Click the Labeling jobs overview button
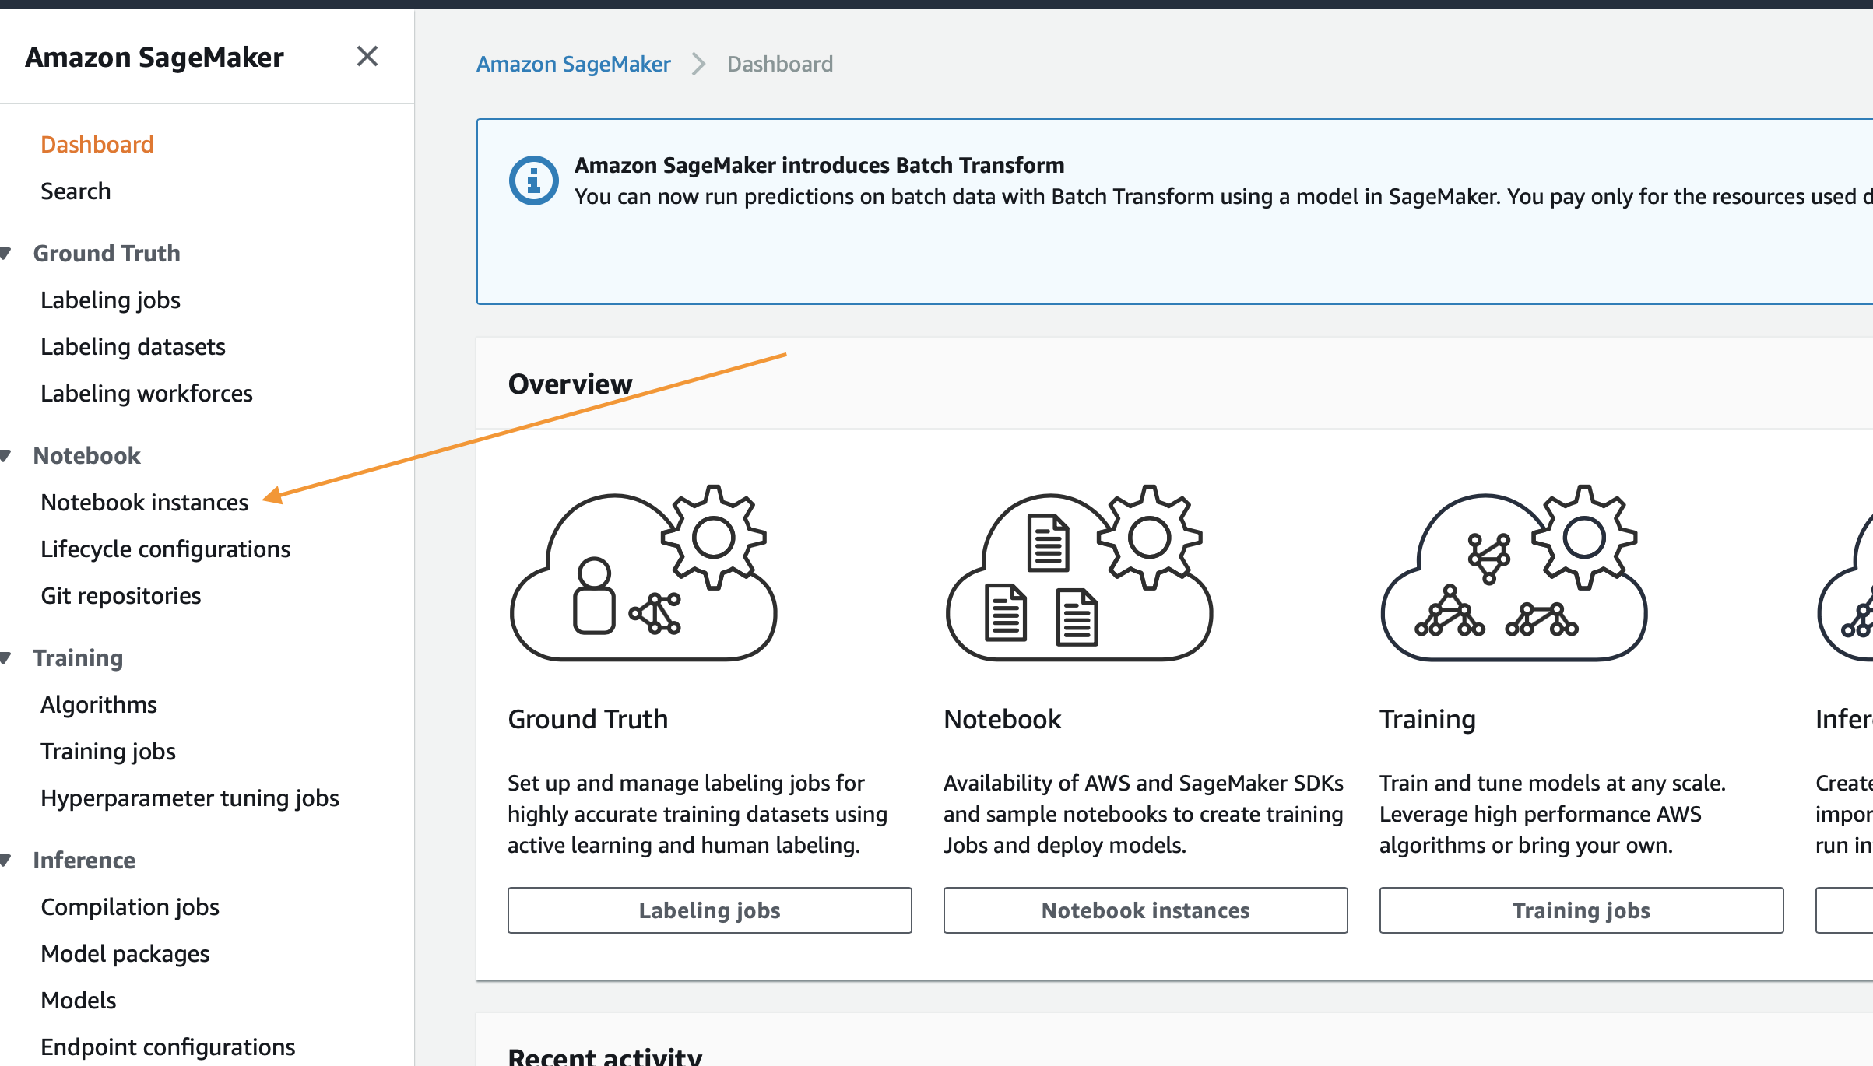 (710, 910)
